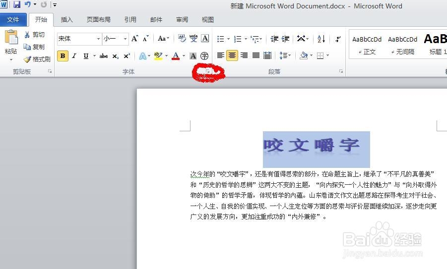Click the Enclosed Characters 字 icon
Image resolution: width=447 pixels, height=269 pixels.
click(204, 56)
